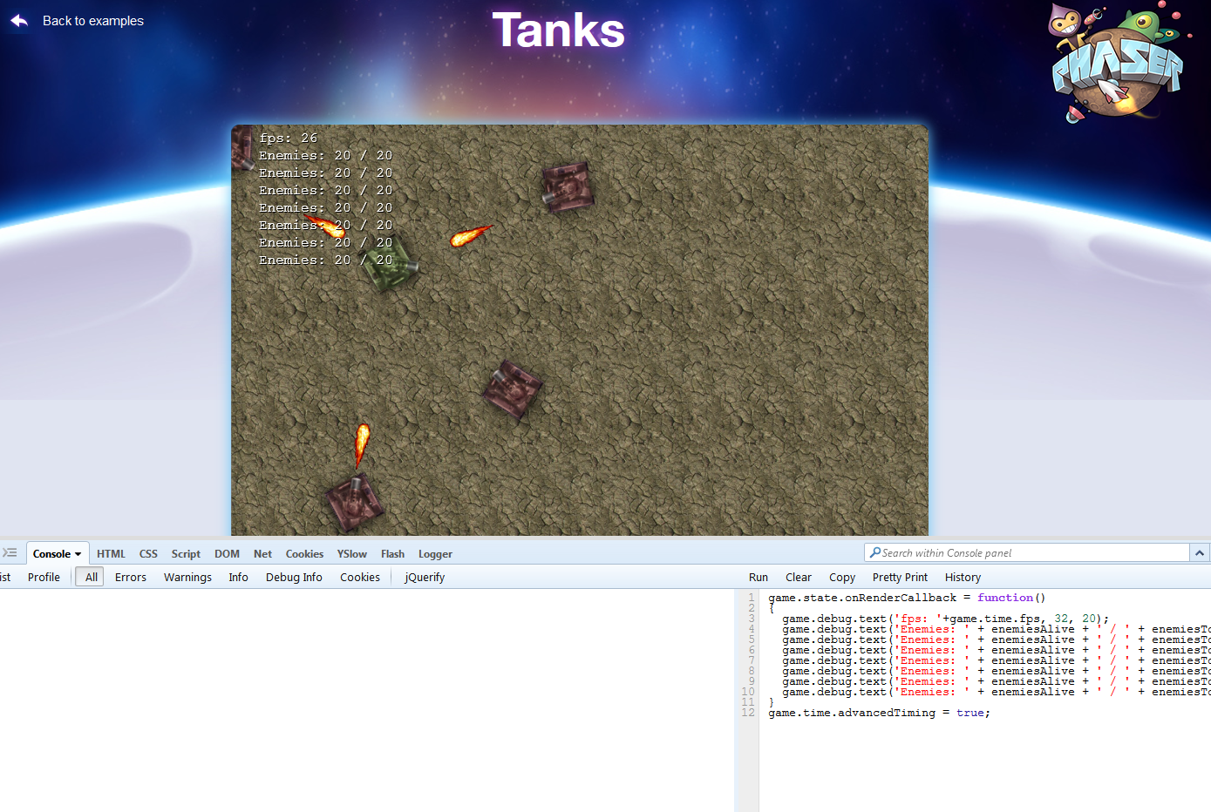
Task: Filter console by Debug Info
Action: 294,578
